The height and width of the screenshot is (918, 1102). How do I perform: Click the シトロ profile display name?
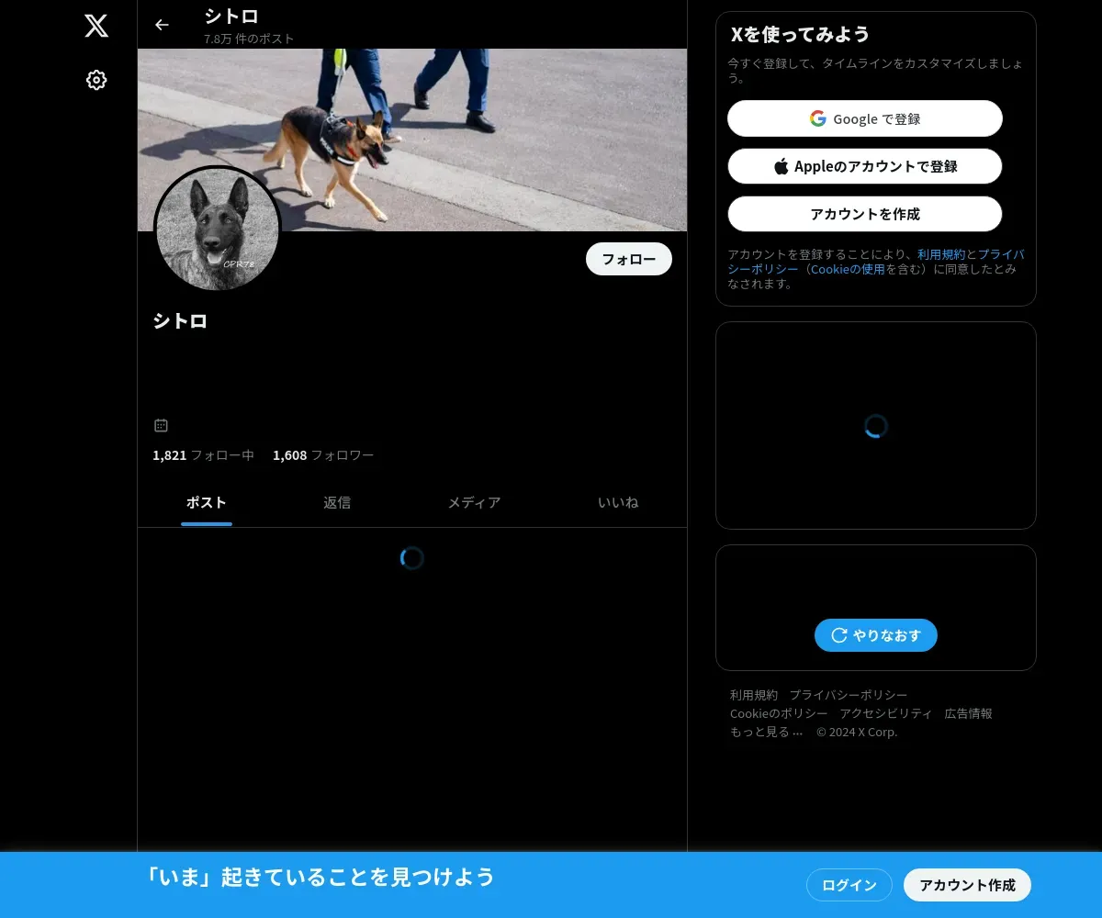[180, 321]
